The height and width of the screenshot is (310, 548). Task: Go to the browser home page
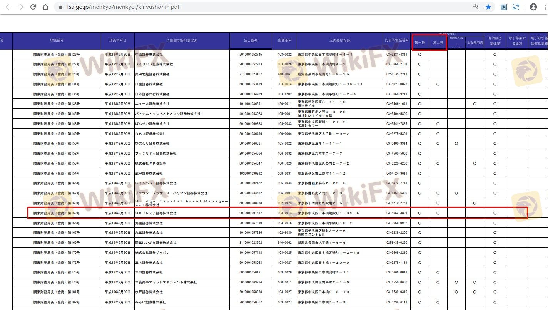45,7
